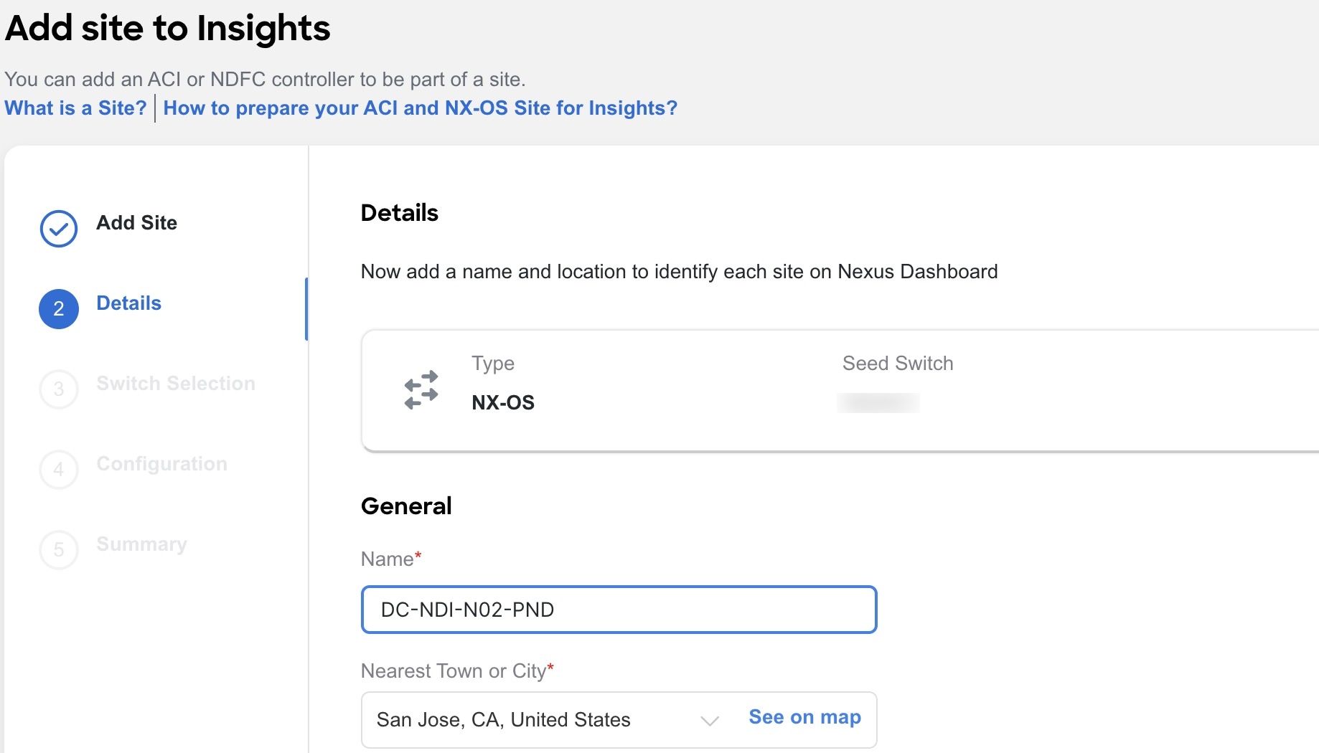This screenshot has height=753, width=1319.
Task: Select the Configuration step
Action: [x=161, y=464]
